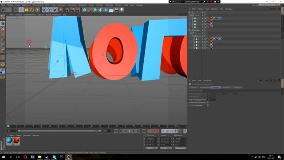Open 'Теги' menu in Object Manager
284x160 pixels.
click(221, 9)
